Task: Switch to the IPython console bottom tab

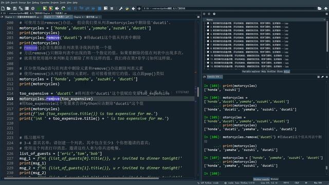Action: click(261, 179)
